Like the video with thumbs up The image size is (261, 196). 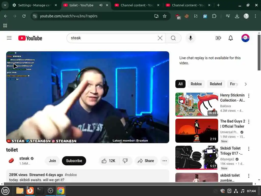tap(109, 161)
